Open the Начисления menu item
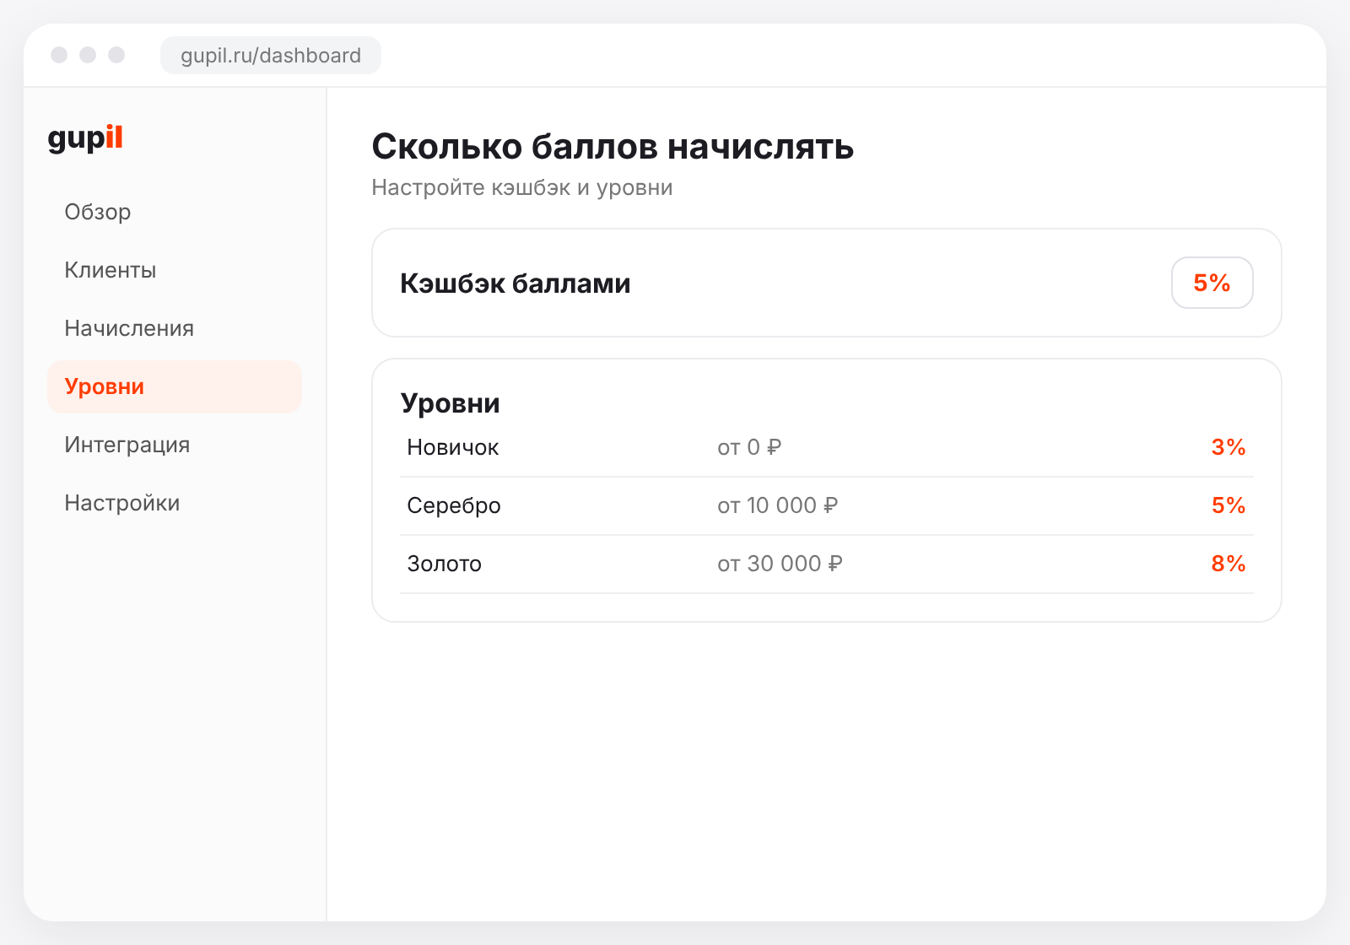 point(174,328)
